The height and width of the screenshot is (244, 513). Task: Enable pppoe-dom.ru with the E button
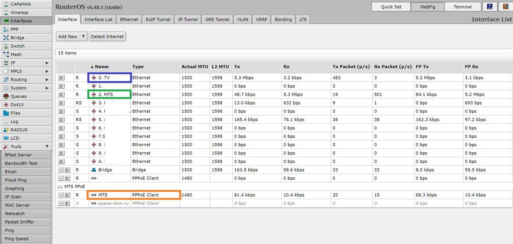67,203
